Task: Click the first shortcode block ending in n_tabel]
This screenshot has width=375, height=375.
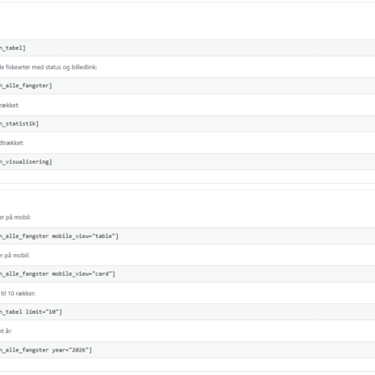Action: (187, 48)
